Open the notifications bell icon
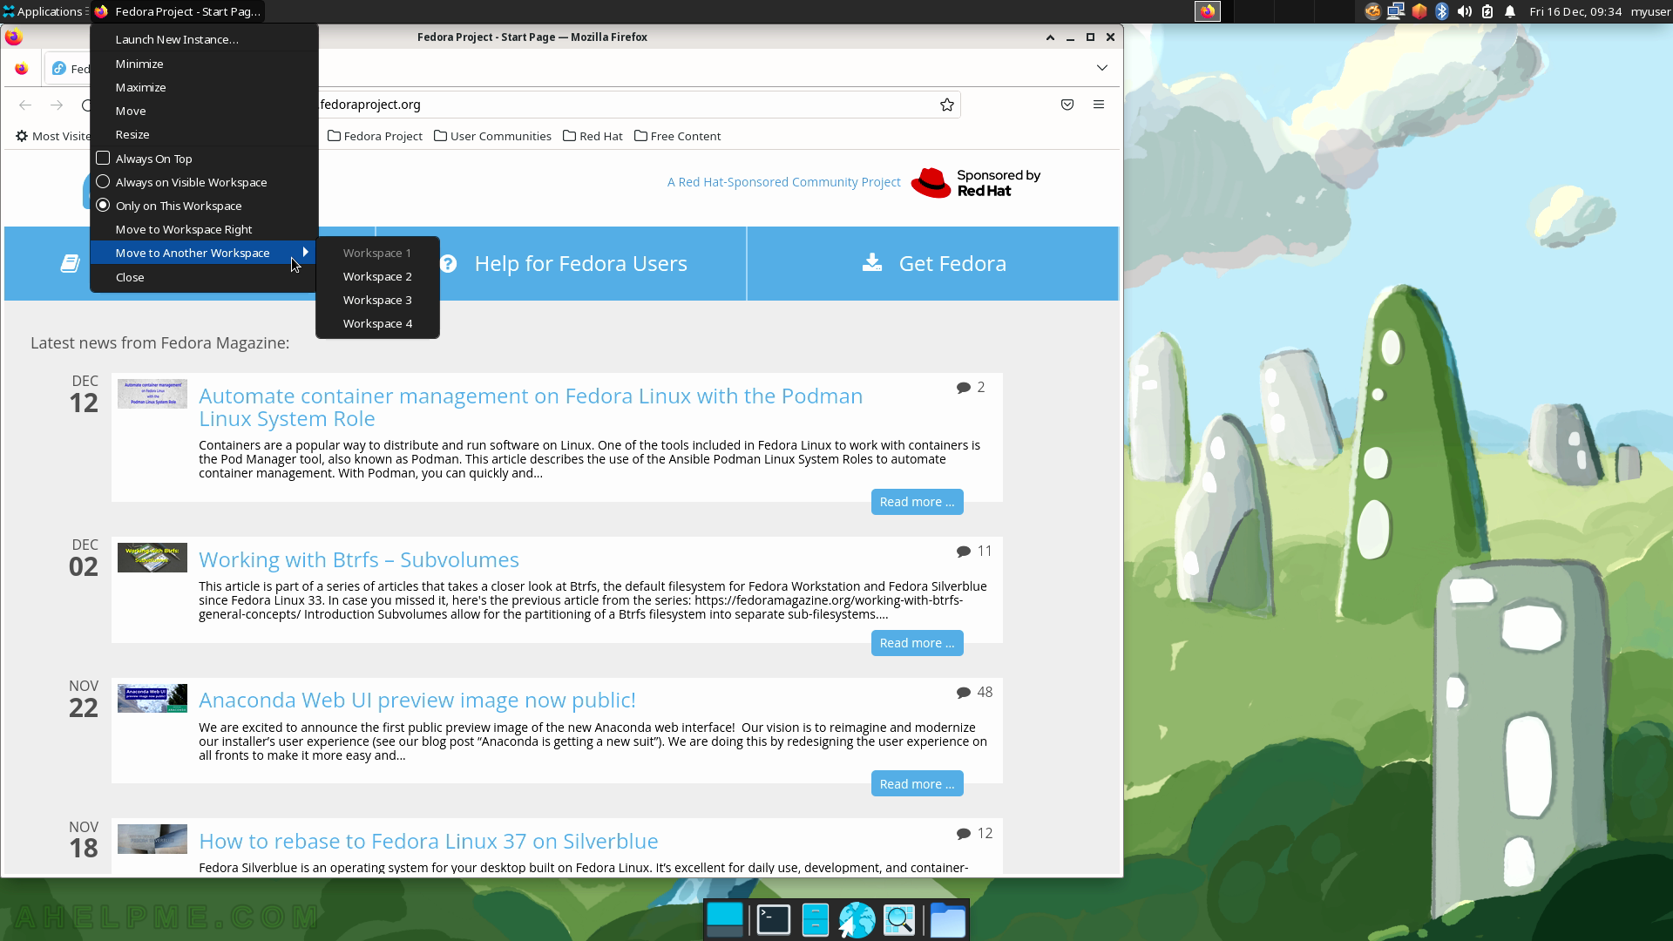 [1510, 11]
